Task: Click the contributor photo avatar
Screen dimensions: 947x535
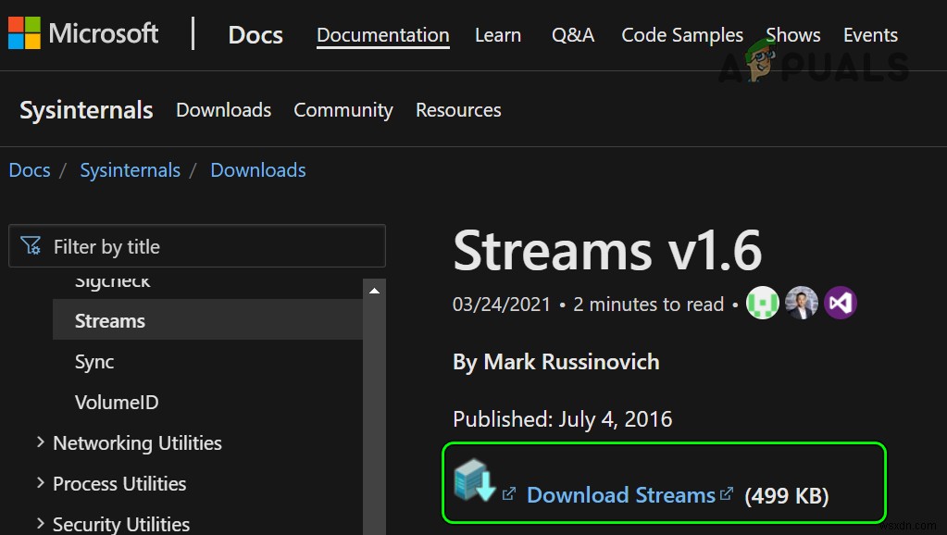Action: pos(802,303)
